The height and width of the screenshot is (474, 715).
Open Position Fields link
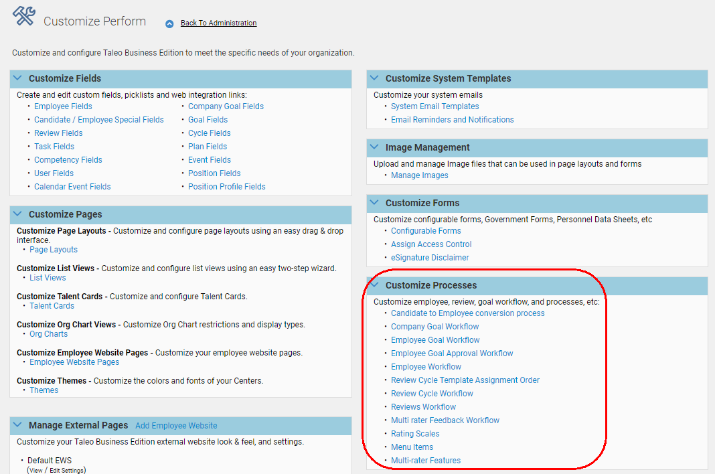click(214, 173)
